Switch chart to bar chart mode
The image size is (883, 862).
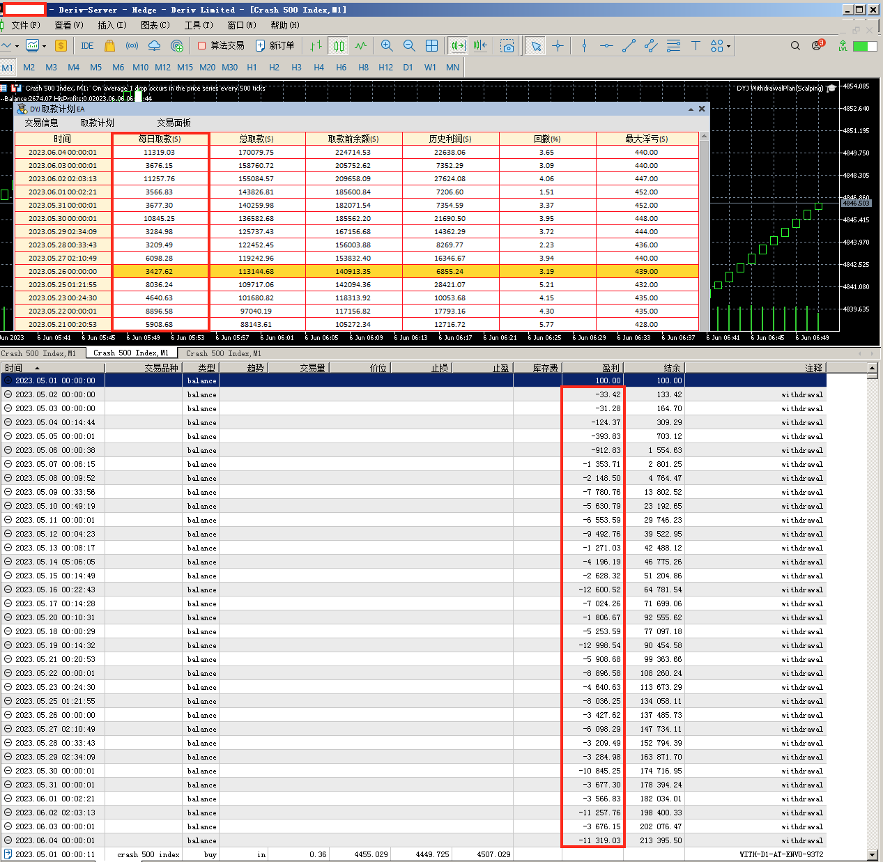tap(316, 46)
